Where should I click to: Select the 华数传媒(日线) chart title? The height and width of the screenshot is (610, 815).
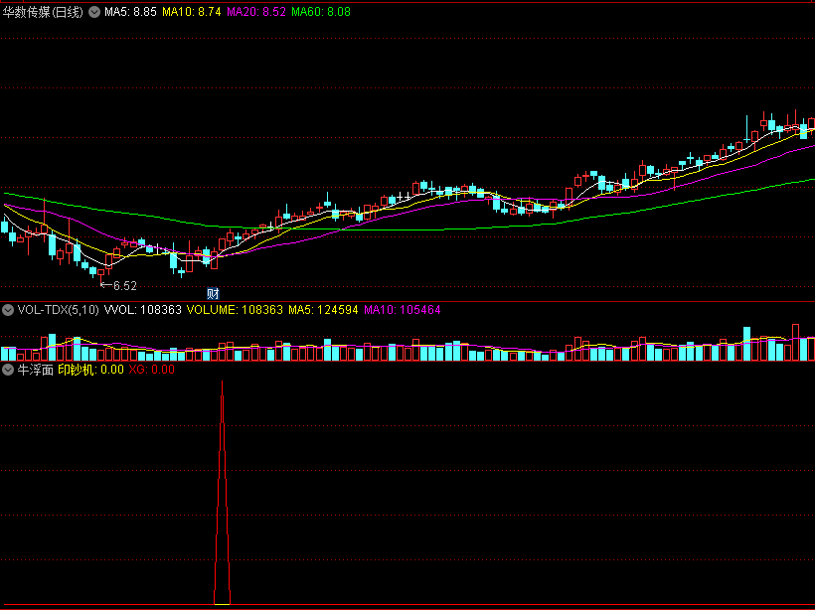coord(43,12)
